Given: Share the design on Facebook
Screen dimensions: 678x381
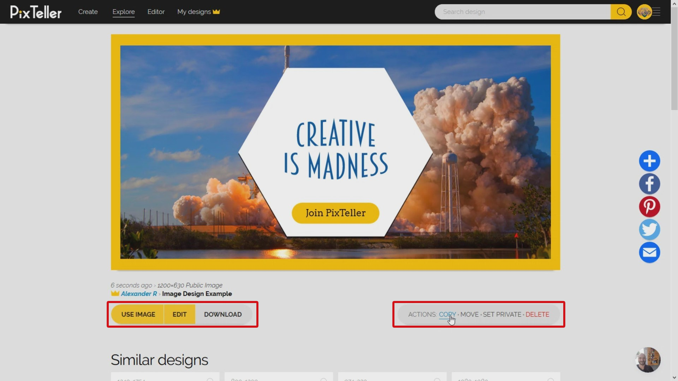Looking at the screenshot, I should [649, 184].
